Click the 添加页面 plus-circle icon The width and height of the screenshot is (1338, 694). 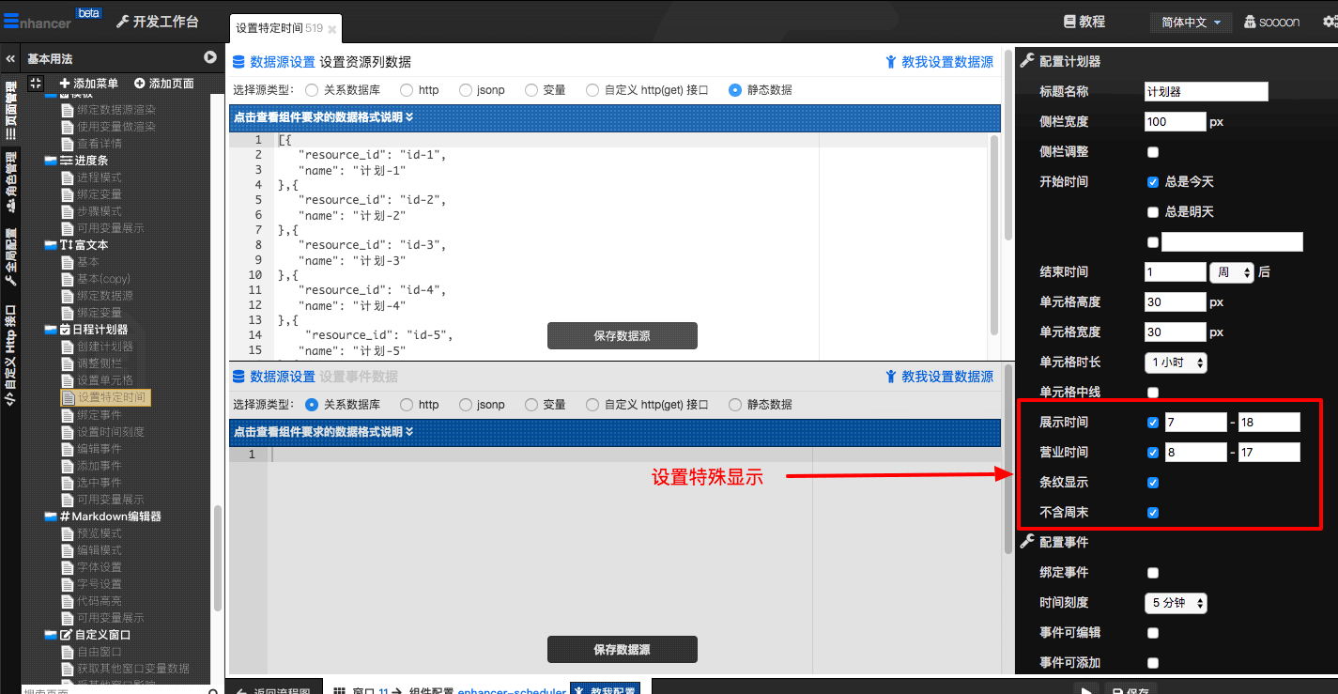click(x=140, y=84)
